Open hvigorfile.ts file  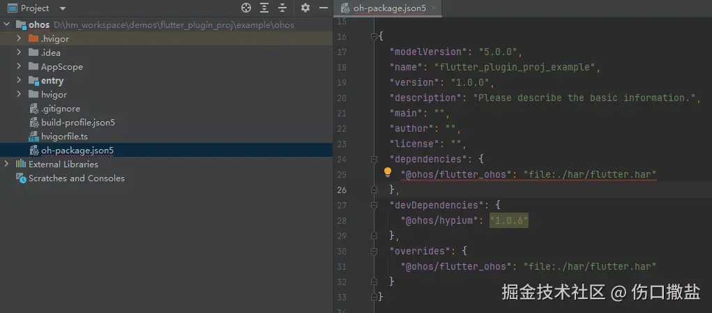click(x=64, y=137)
